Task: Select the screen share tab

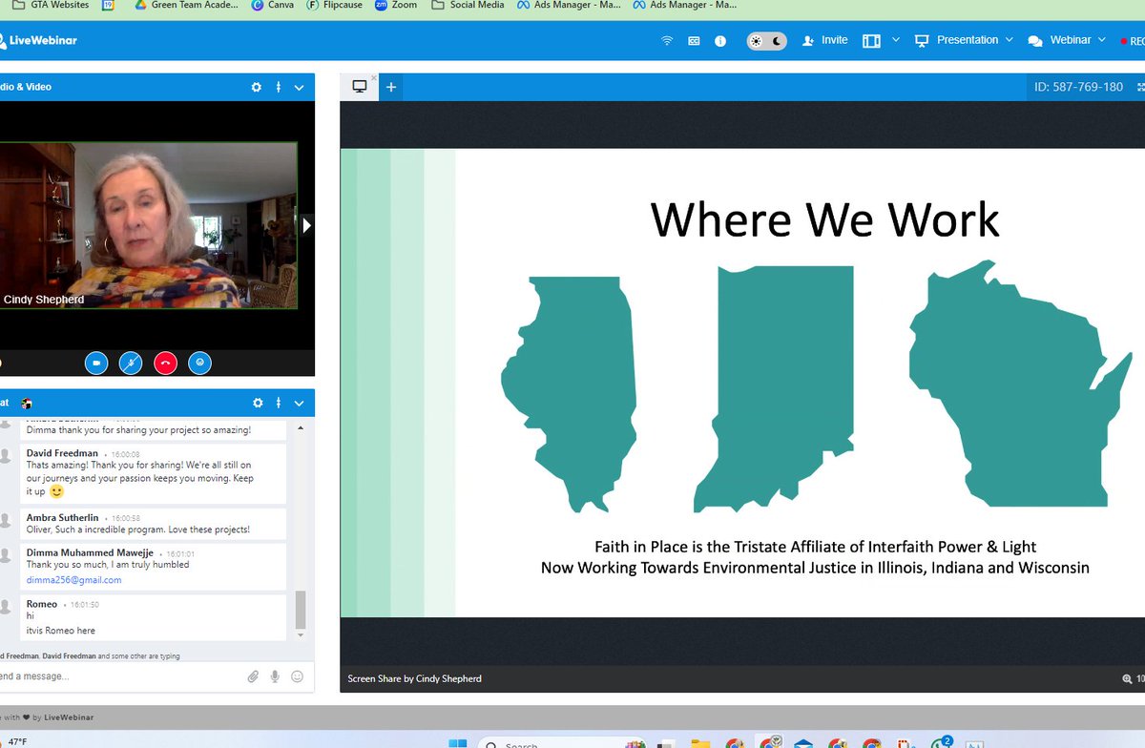Action: click(x=360, y=87)
